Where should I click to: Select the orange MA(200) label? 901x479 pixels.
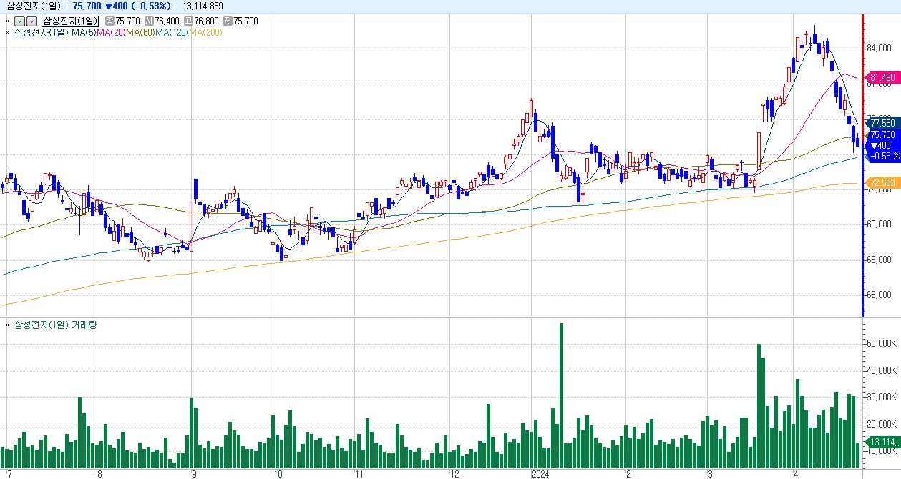[205, 32]
